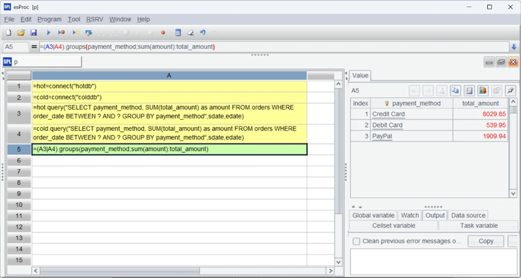Click the 8029.85 amount cell
The width and height of the screenshot is (521, 278).
click(480, 114)
